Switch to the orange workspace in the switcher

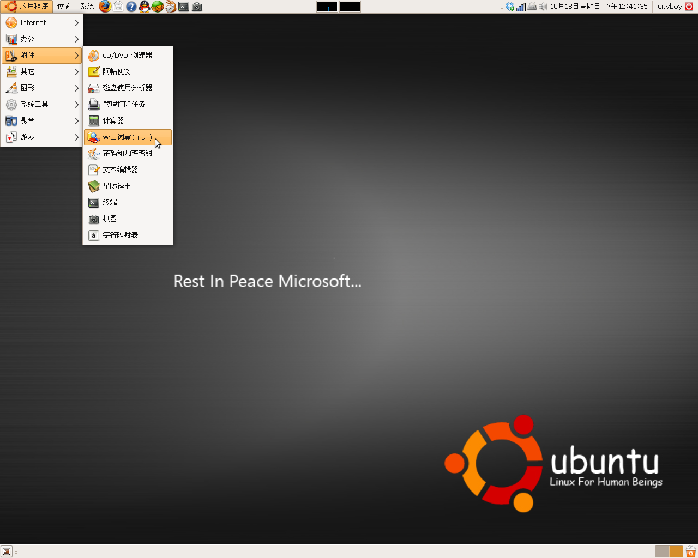[676, 551]
